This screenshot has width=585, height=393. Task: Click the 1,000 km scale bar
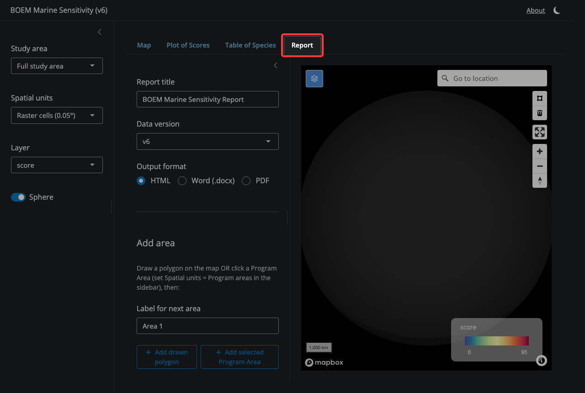pyautogui.click(x=319, y=347)
